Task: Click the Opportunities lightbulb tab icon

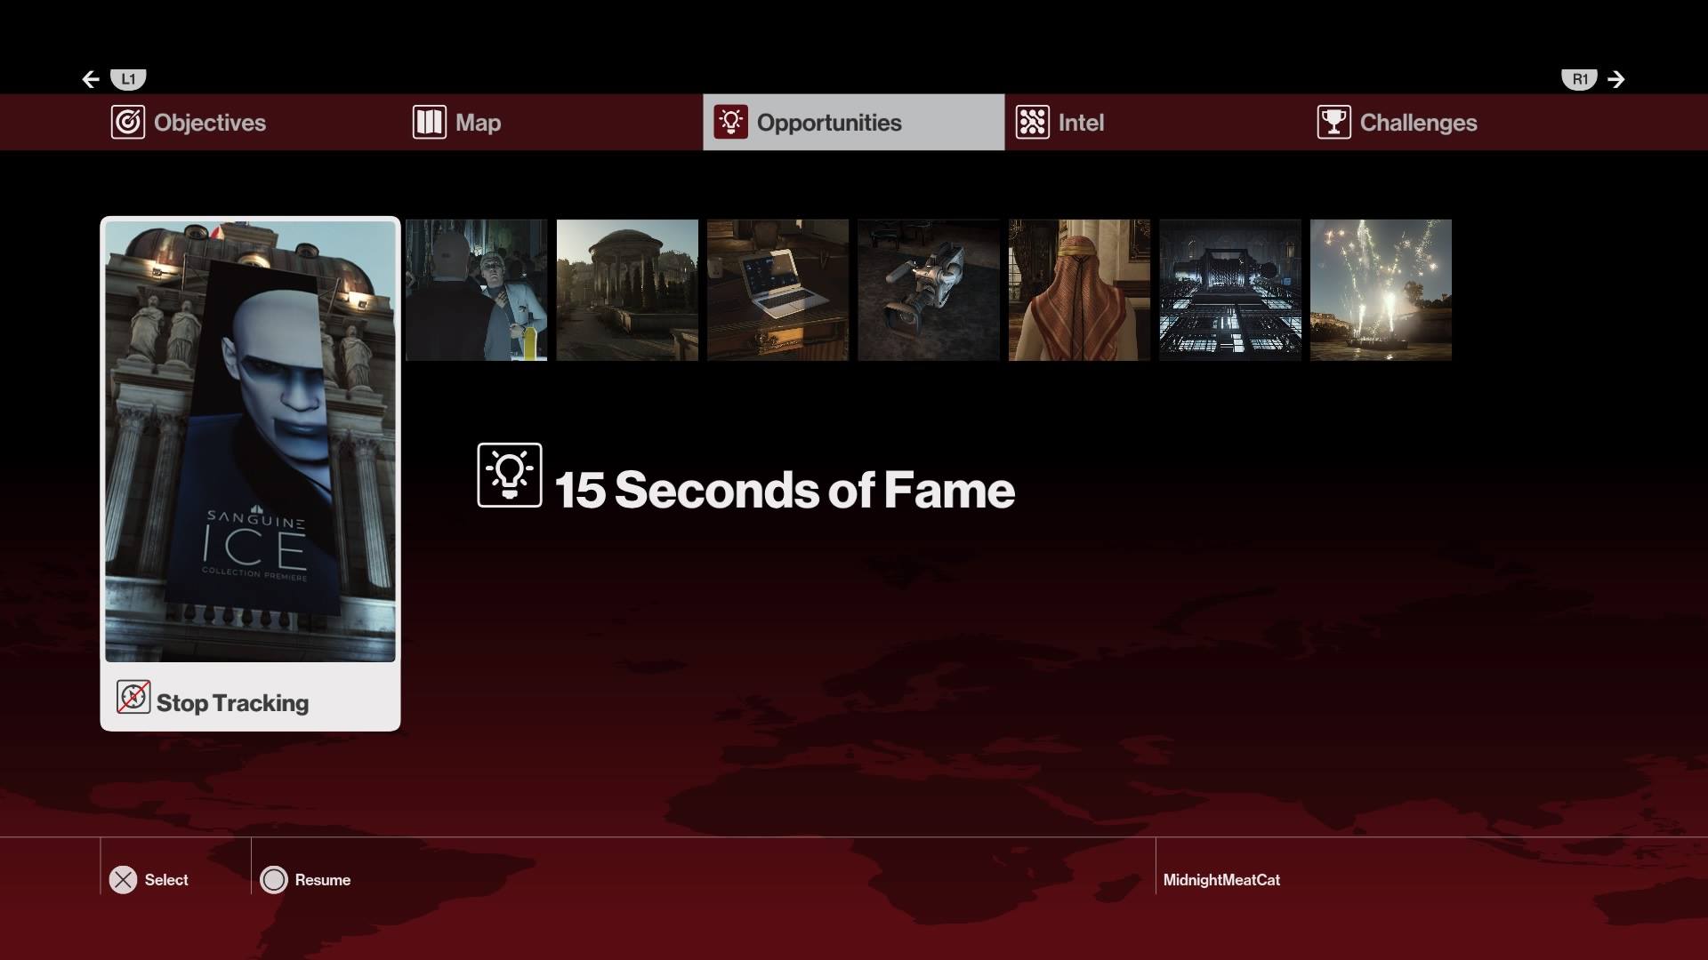Action: coord(730,123)
